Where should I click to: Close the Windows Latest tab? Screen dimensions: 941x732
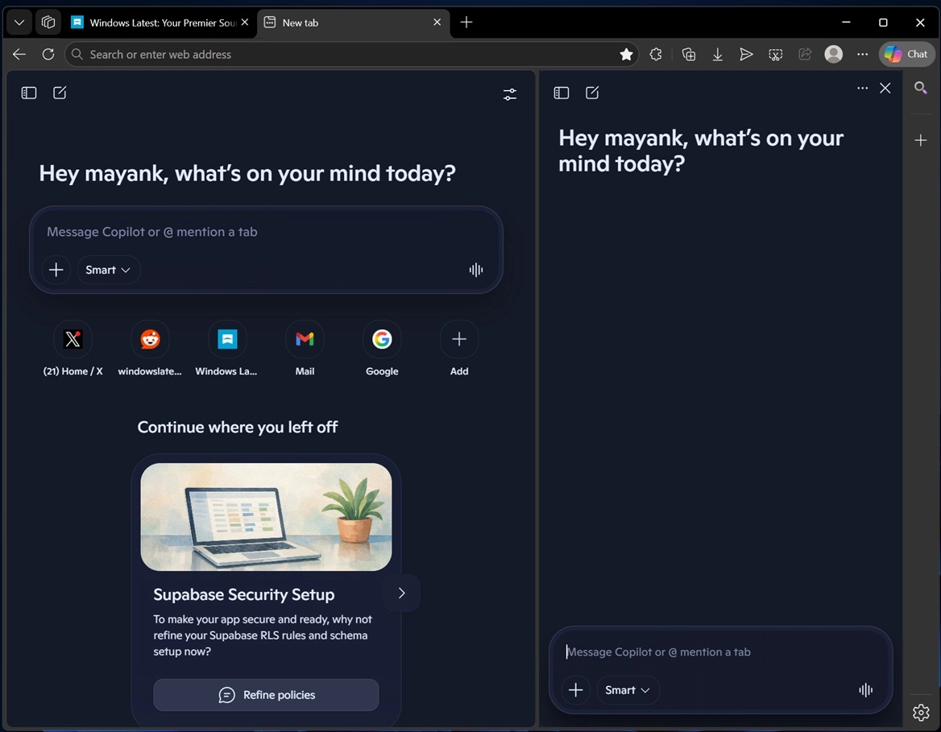245,23
